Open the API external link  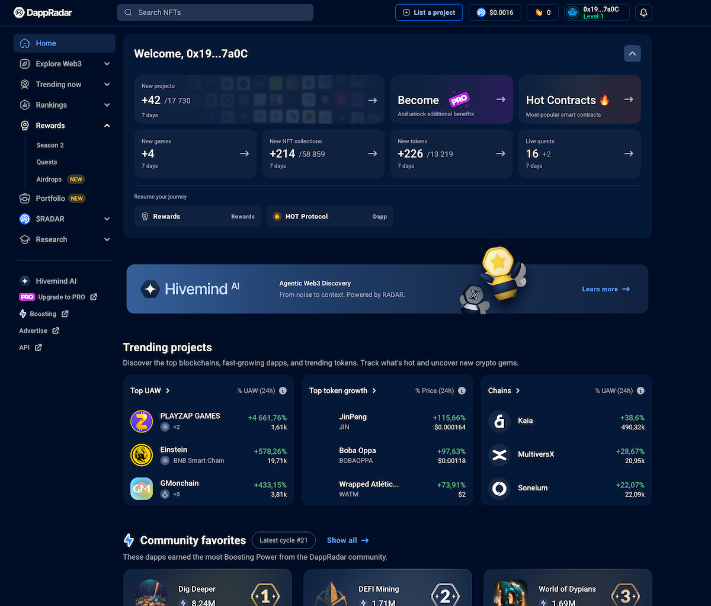click(30, 348)
